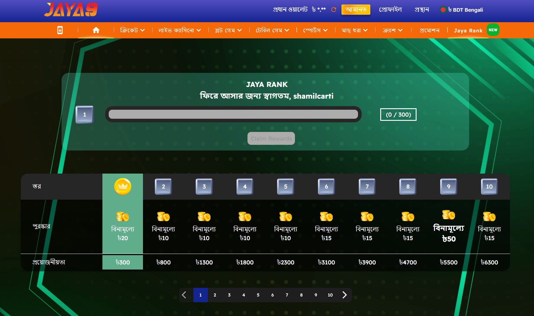
Task: Click the ৳4700 requirement cell
Action: pos(408,262)
